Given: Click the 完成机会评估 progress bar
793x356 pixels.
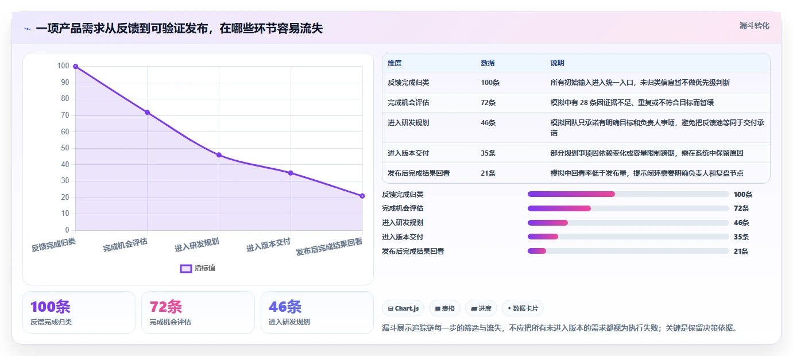Looking at the screenshot, I should coord(628,208).
